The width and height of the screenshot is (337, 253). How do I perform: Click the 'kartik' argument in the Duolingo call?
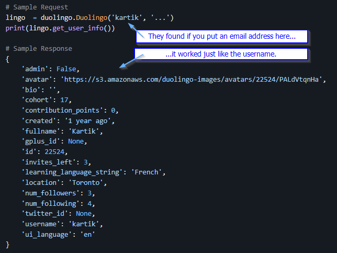tap(129, 18)
